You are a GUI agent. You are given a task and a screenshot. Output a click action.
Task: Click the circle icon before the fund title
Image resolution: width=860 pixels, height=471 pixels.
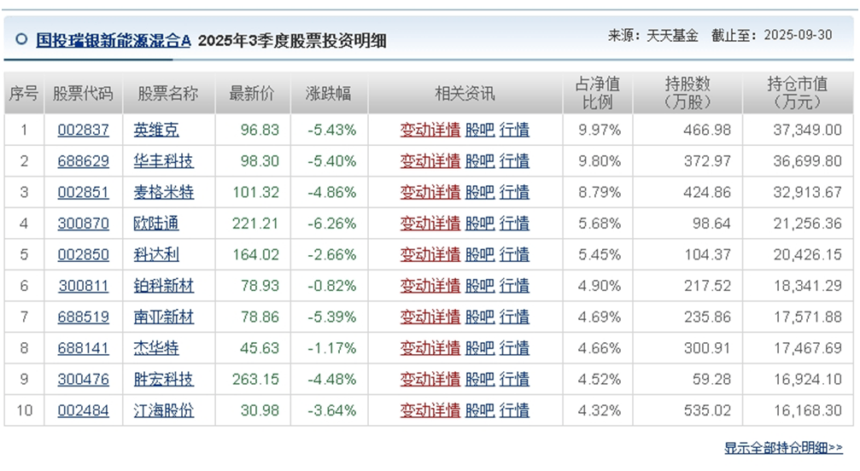click(x=20, y=38)
